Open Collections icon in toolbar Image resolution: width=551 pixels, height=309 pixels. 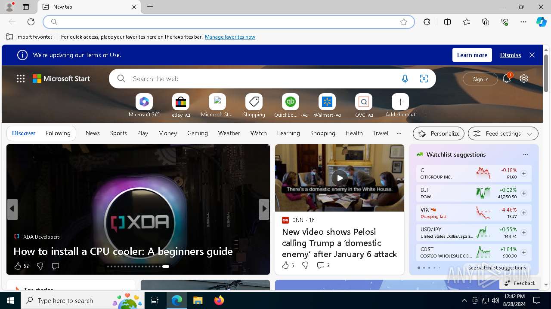(486, 22)
